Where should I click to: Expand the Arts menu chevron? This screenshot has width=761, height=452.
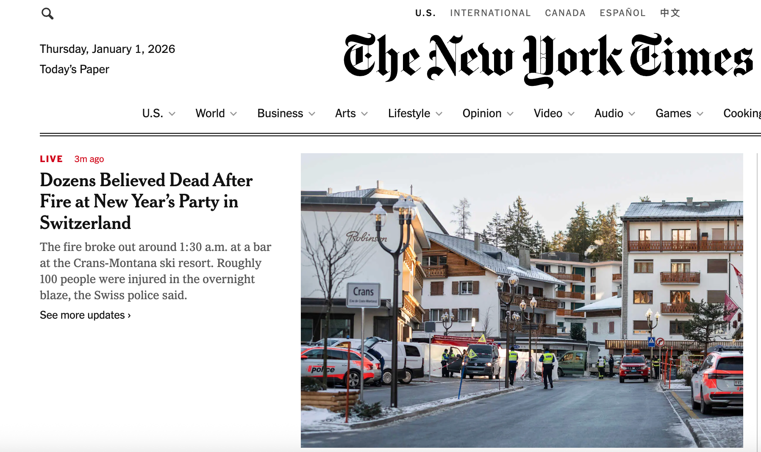click(x=364, y=114)
